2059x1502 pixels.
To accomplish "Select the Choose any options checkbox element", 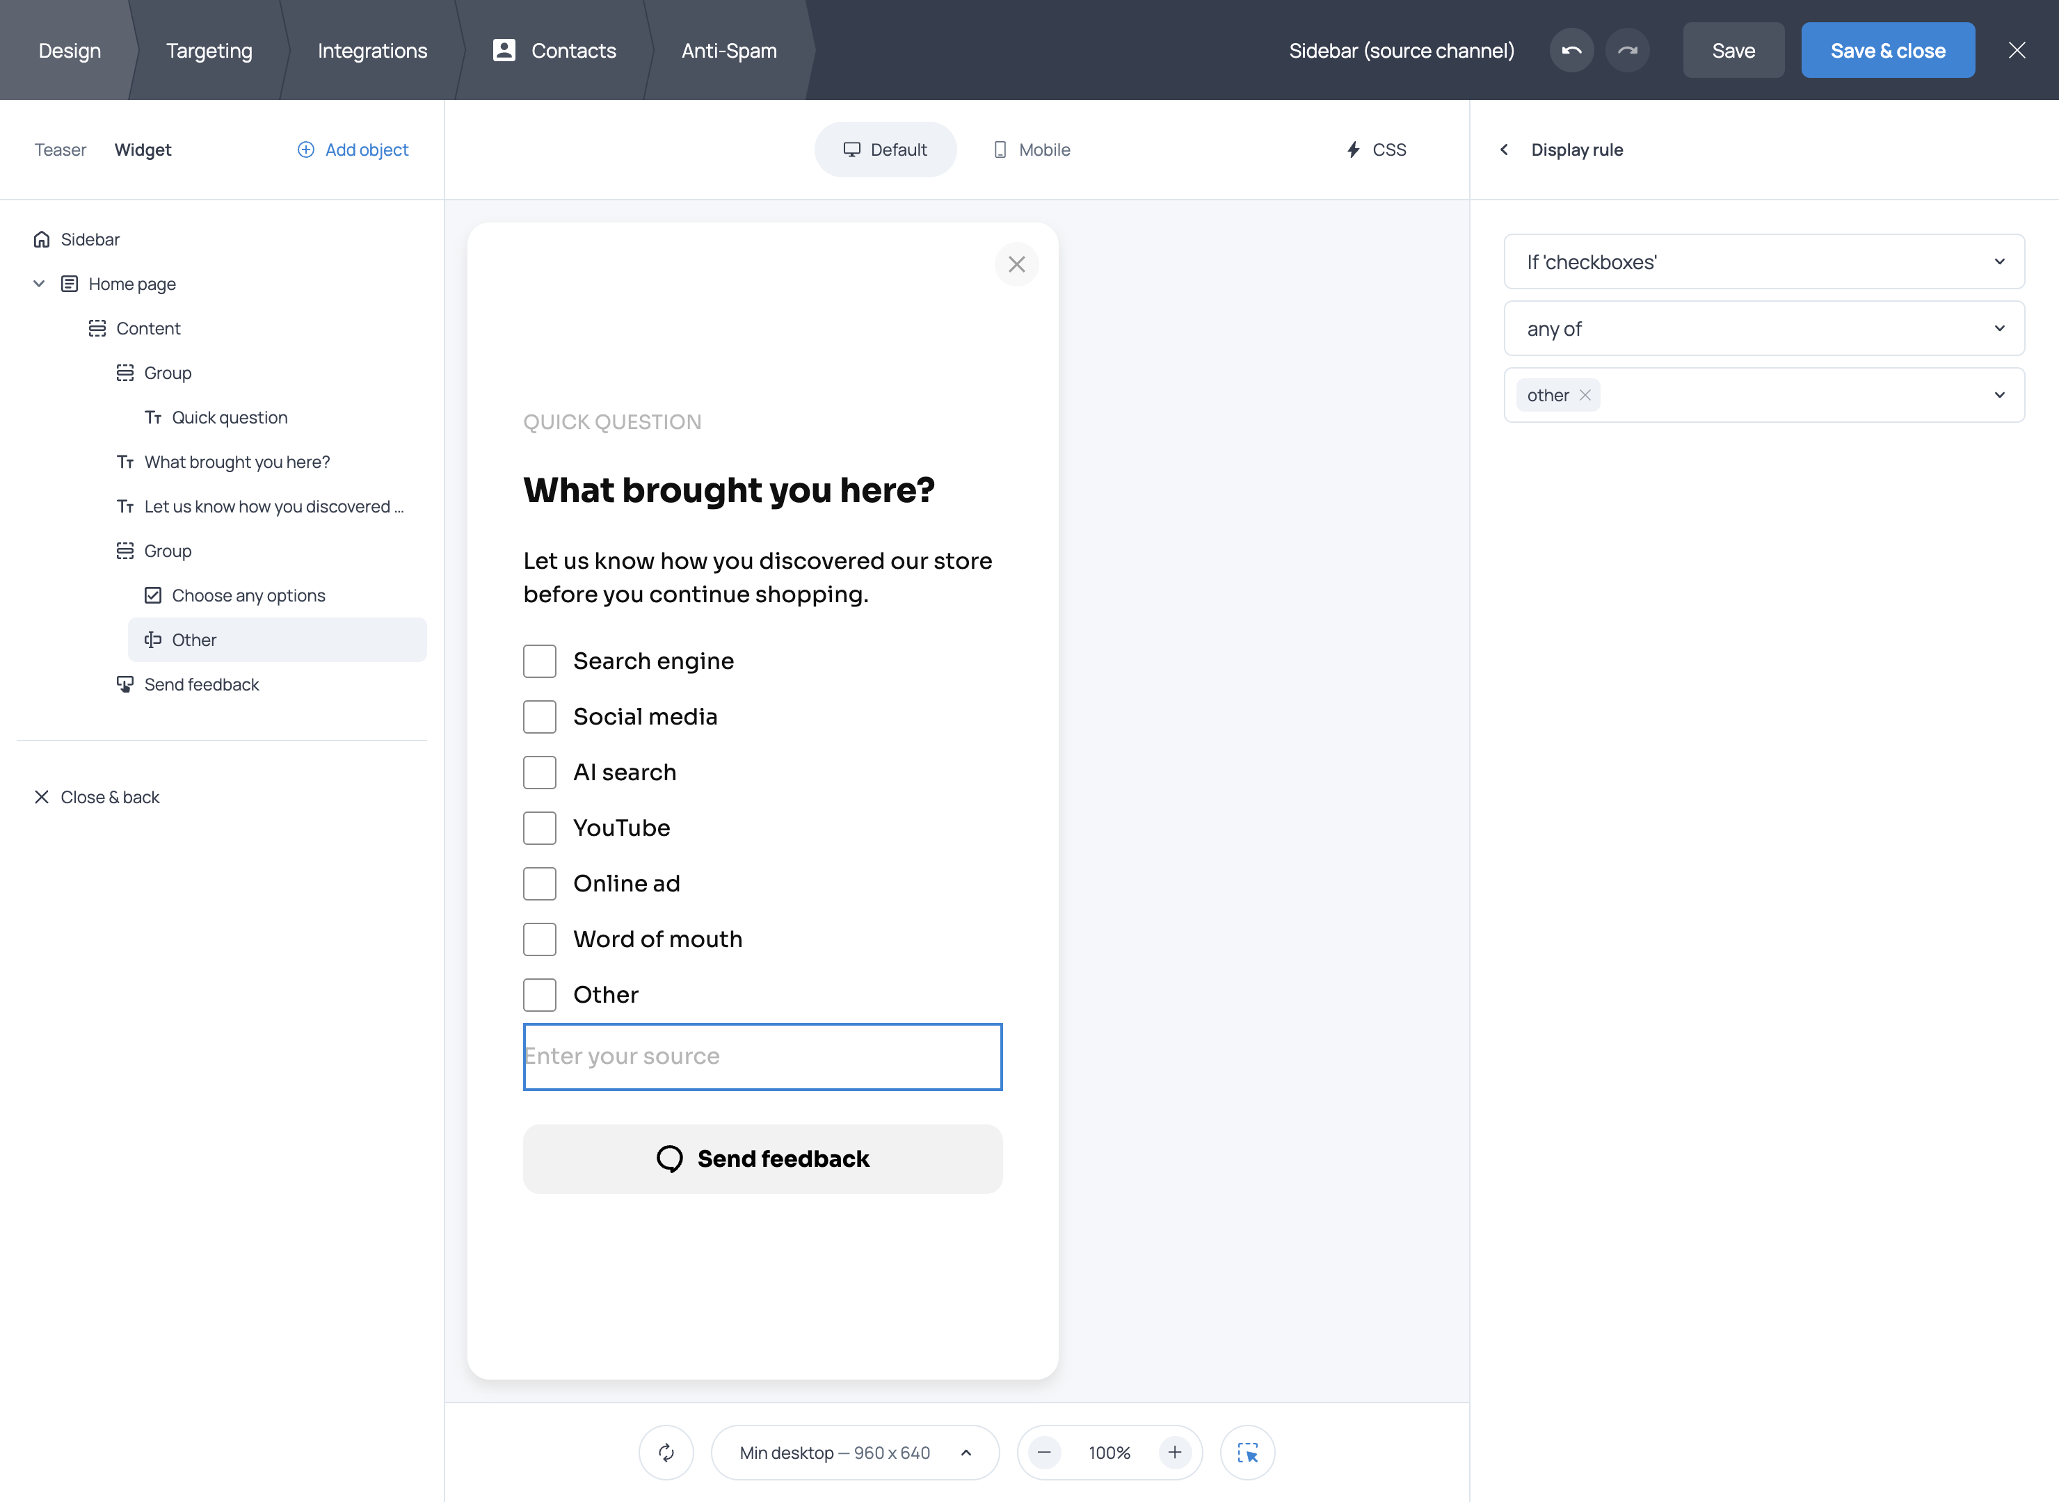I will click(234, 595).
